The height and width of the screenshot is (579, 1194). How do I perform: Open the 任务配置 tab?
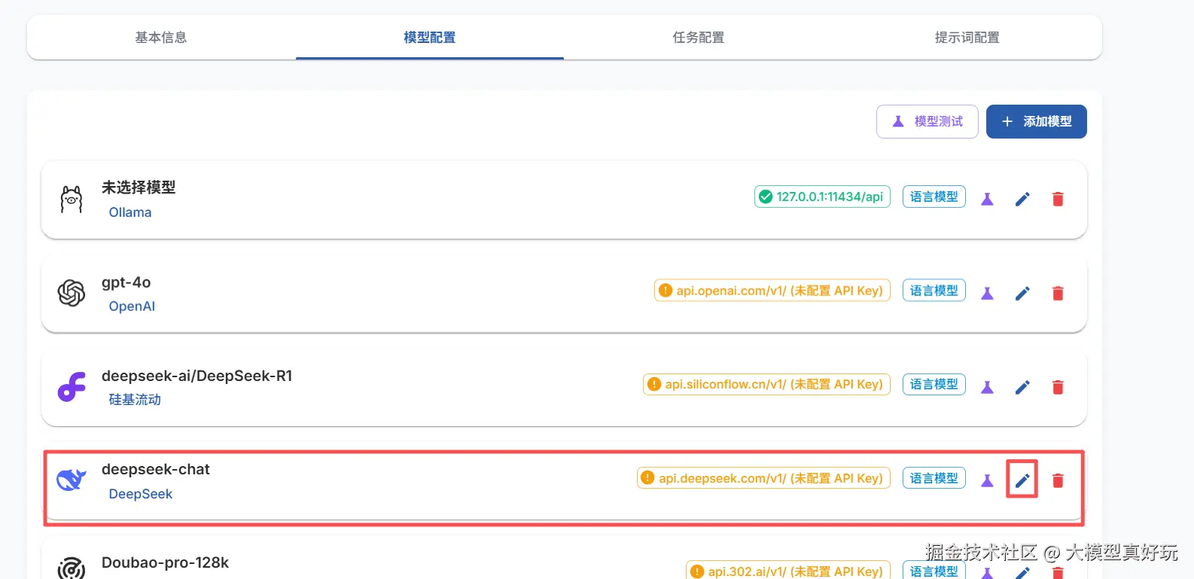pyautogui.click(x=698, y=38)
